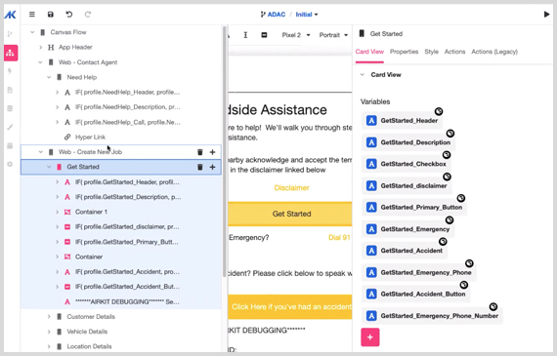Click reset icon on GetStarted_Emergency variable
This screenshot has width=557, height=356.
[x=450, y=220]
